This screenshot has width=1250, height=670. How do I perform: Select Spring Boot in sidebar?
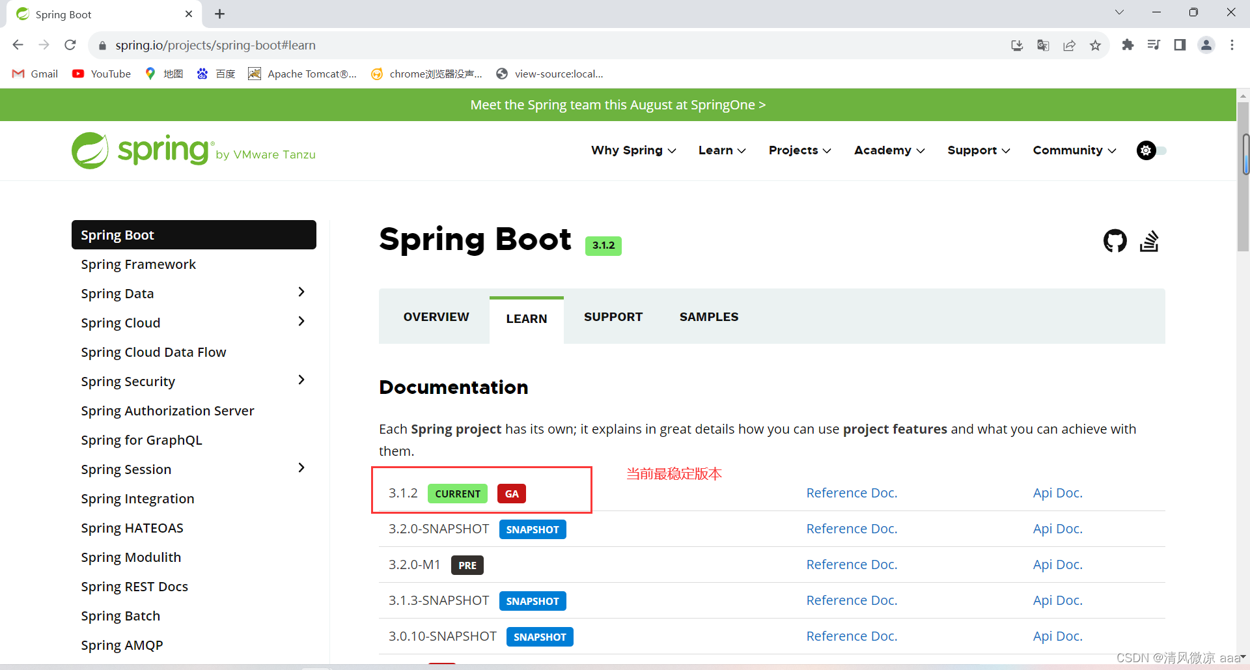point(194,234)
